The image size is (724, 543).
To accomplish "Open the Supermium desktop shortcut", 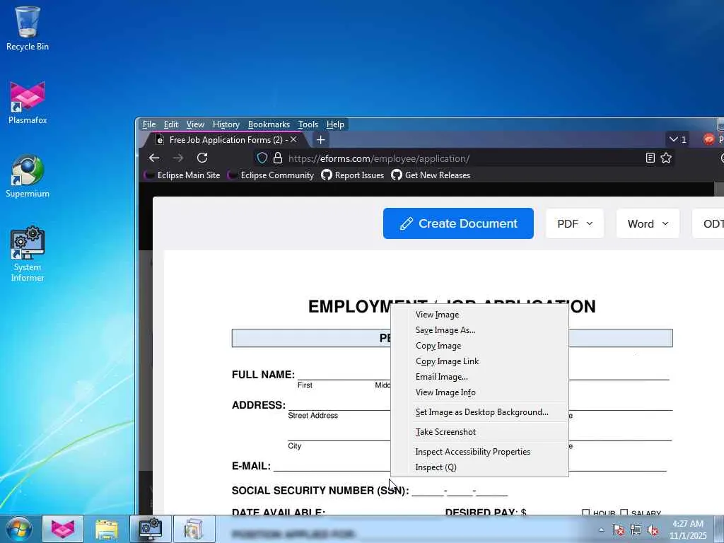I will coord(28,176).
